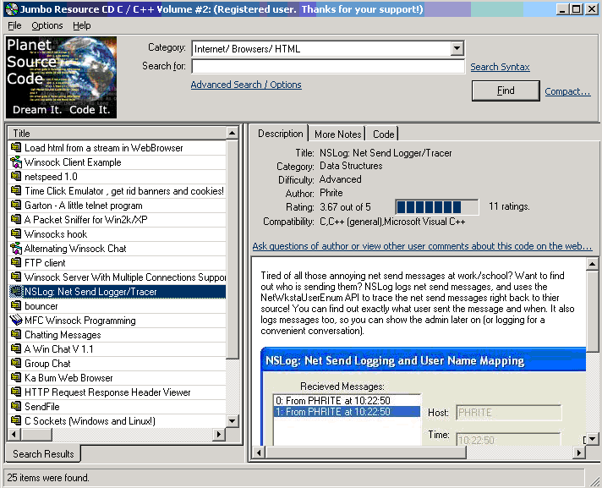Switch to the Description tab

tap(280, 134)
